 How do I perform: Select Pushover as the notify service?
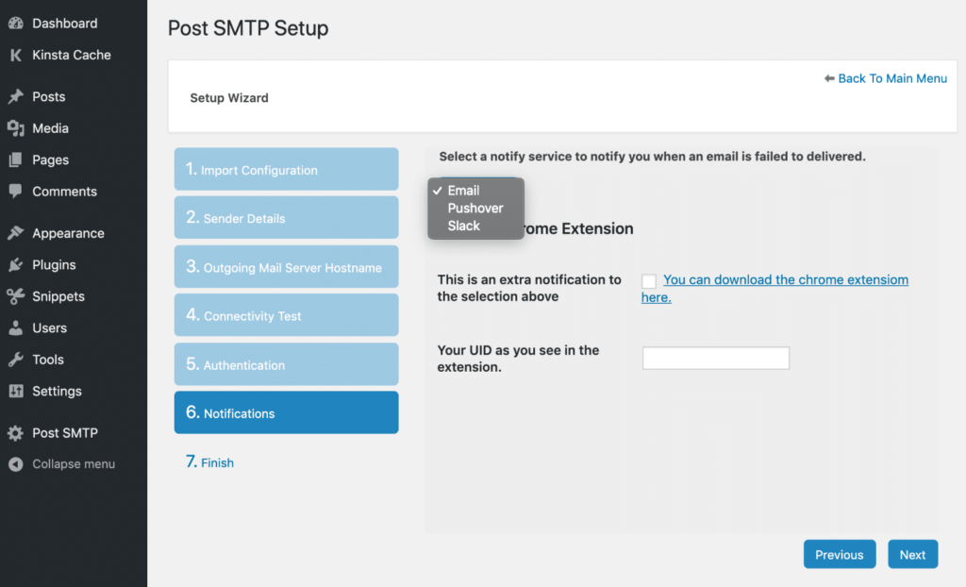(475, 208)
